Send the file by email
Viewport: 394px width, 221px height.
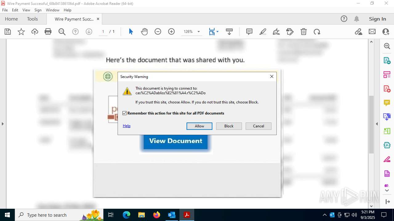(x=372, y=32)
